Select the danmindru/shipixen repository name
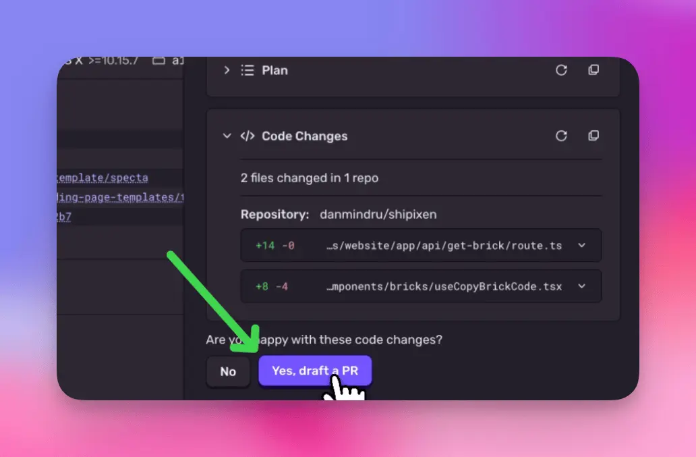 tap(378, 215)
